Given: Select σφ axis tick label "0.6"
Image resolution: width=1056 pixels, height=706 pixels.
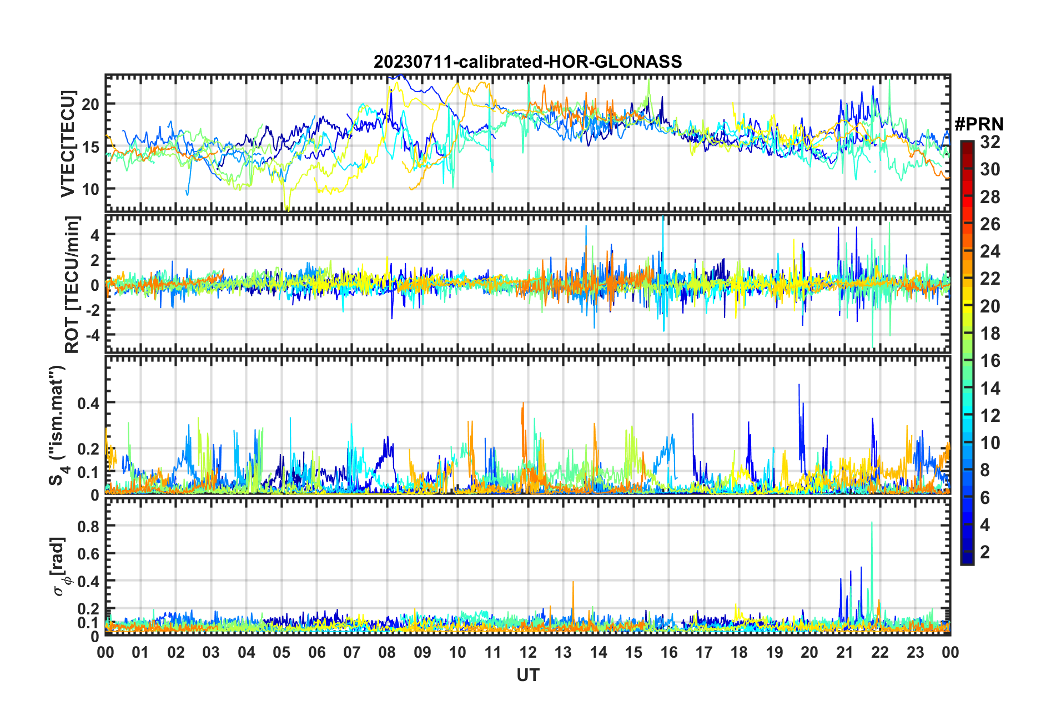Looking at the screenshot, I should (89, 554).
